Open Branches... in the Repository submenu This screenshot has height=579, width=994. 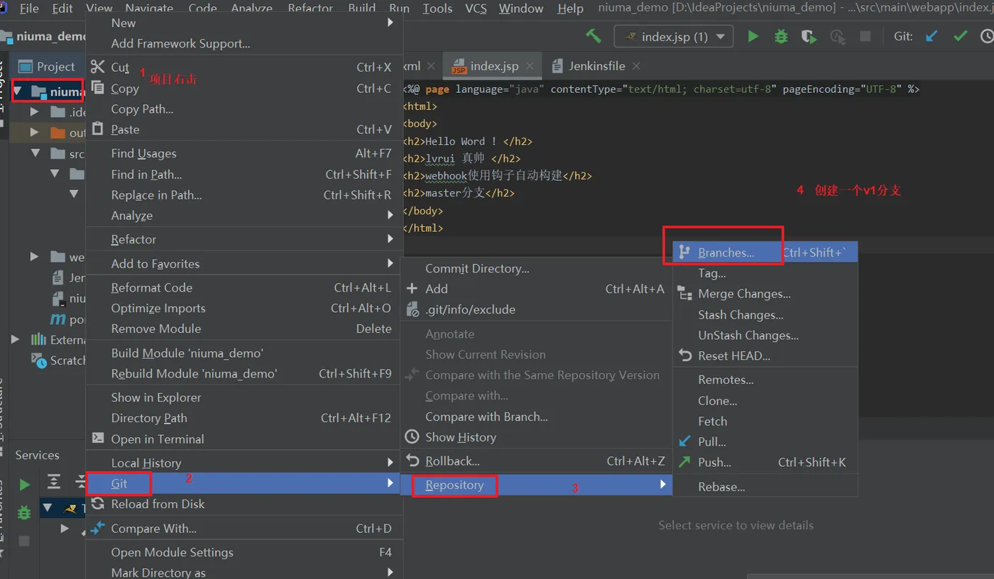click(x=765, y=253)
